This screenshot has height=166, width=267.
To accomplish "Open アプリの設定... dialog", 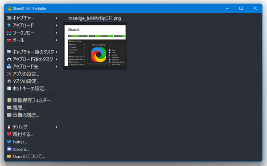I will (x=33, y=74).
